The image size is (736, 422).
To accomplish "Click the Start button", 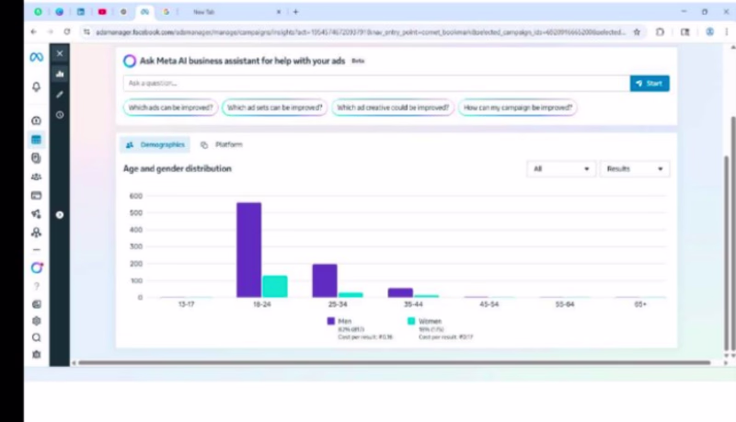I will (650, 84).
